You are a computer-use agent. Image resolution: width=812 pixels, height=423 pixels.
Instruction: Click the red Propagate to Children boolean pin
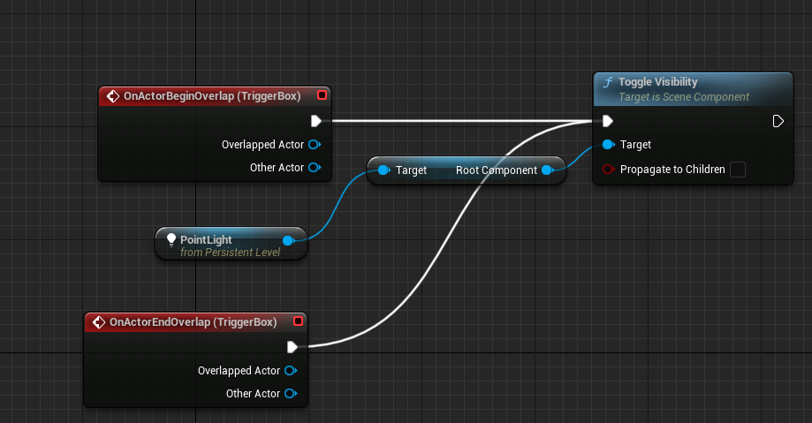click(x=607, y=170)
